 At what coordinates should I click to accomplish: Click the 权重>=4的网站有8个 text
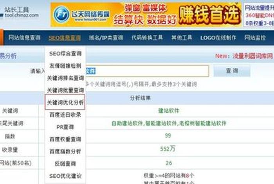[169, 175]
